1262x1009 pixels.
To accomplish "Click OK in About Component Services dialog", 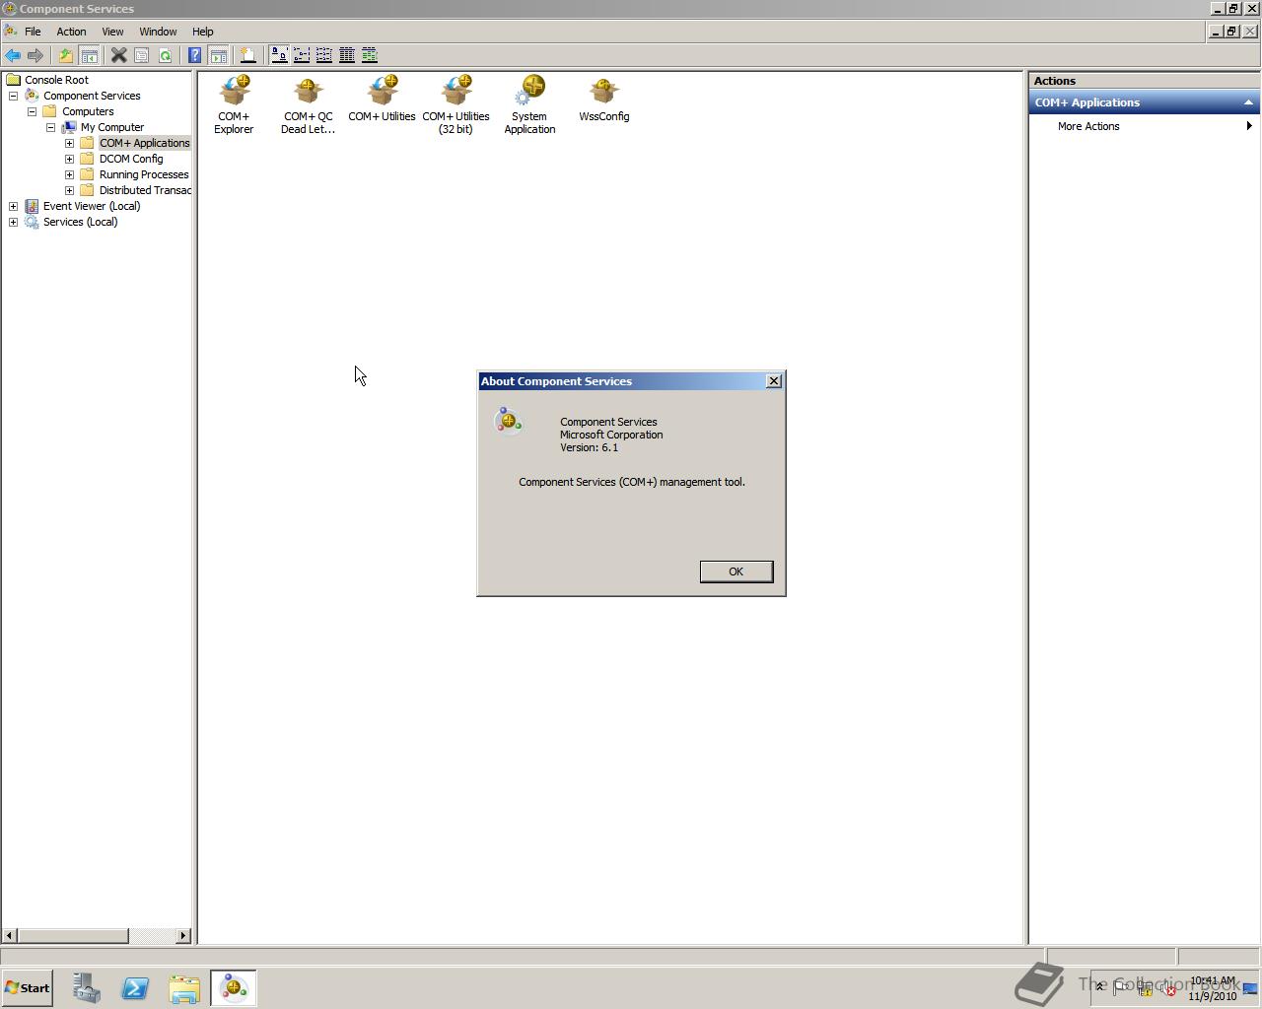I will click(x=736, y=572).
